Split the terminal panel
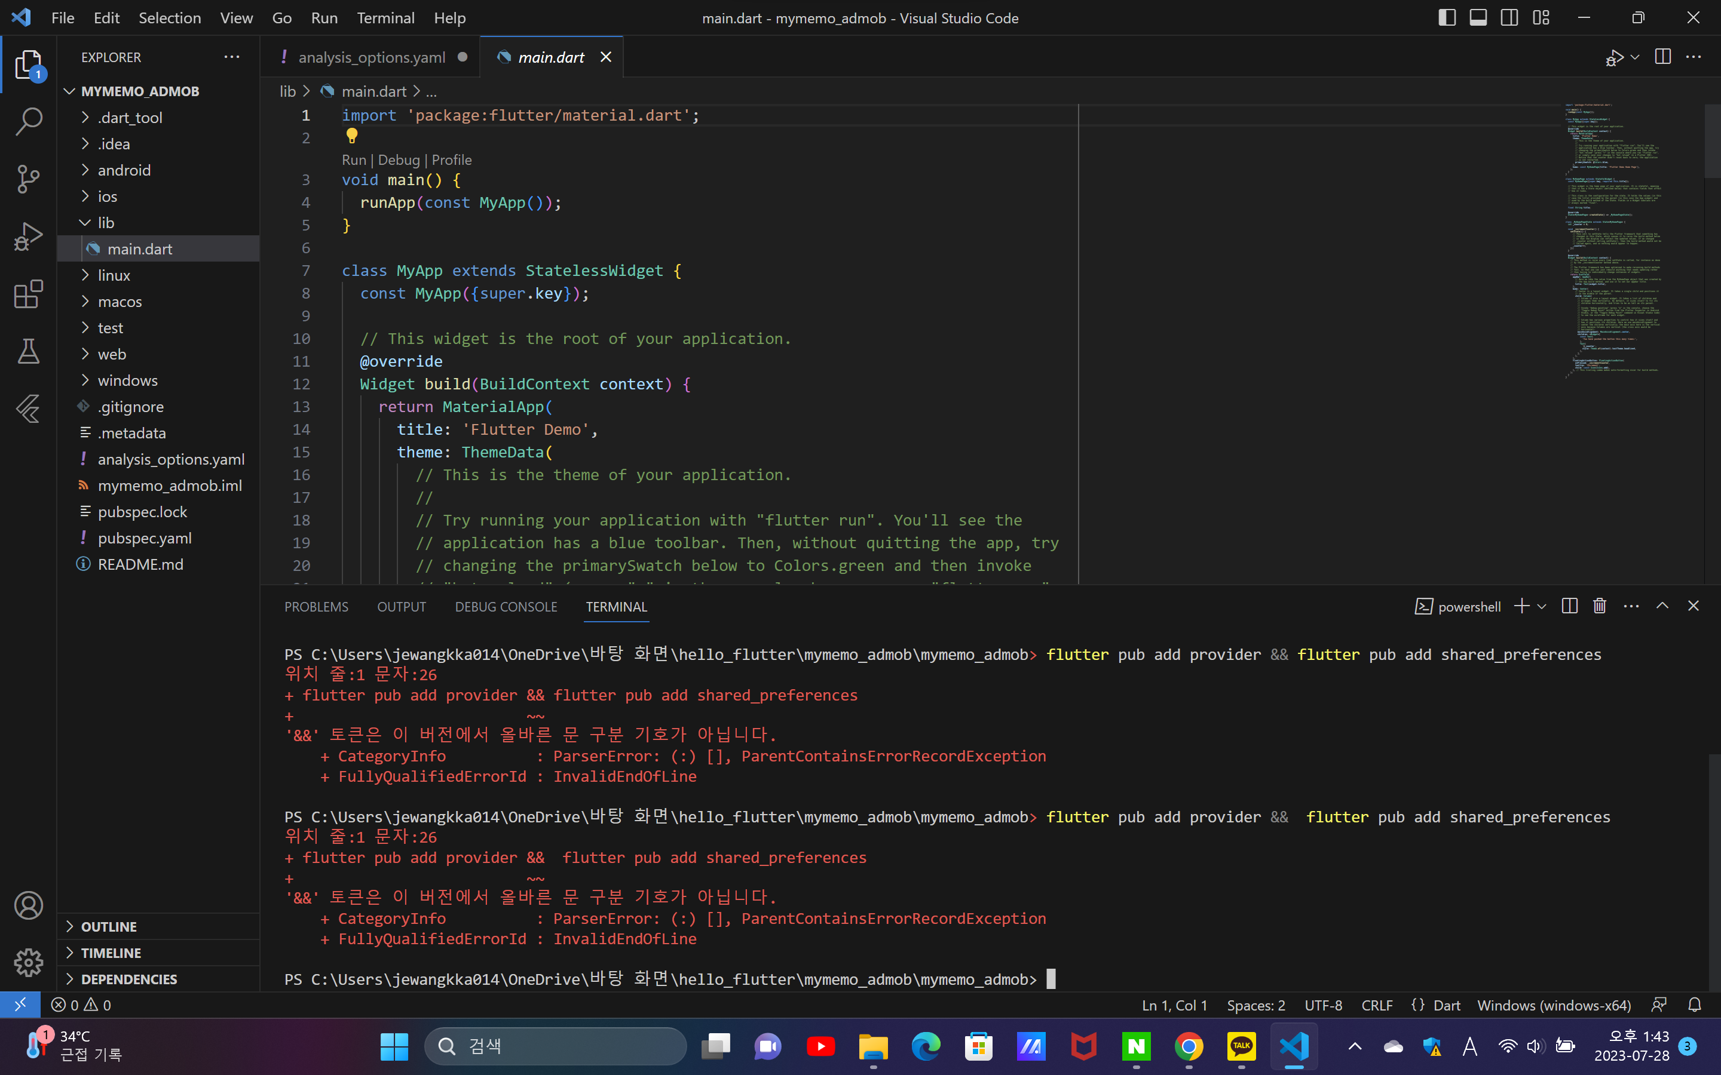The width and height of the screenshot is (1721, 1075). pyautogui.click(x=1570, y=606)
